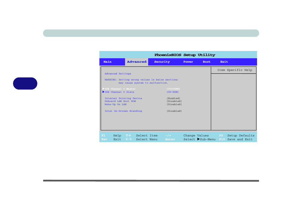Toggle Intel On-Screen Branding [Disabled] value
Viewport: 302px width, 213px height.
click(x=174, y=111)
